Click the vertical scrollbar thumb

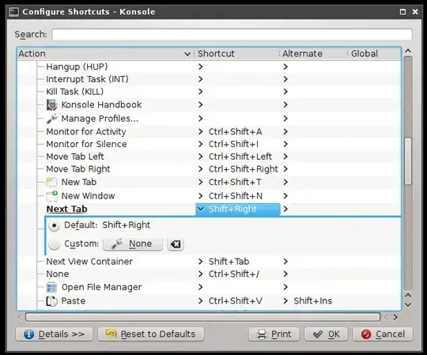[x=408, y=162]
